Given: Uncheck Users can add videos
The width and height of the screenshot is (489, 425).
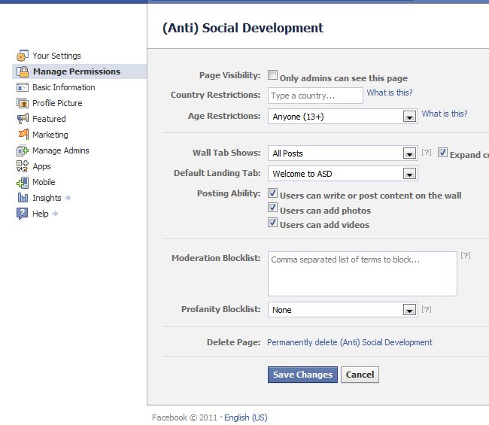Looking at the screenshot, I should click(272, 223).
